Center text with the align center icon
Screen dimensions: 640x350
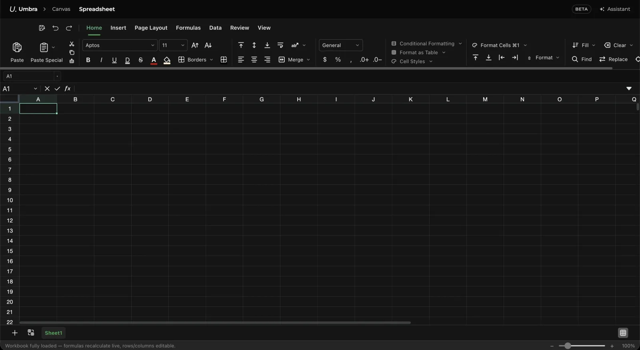point(254,60)
